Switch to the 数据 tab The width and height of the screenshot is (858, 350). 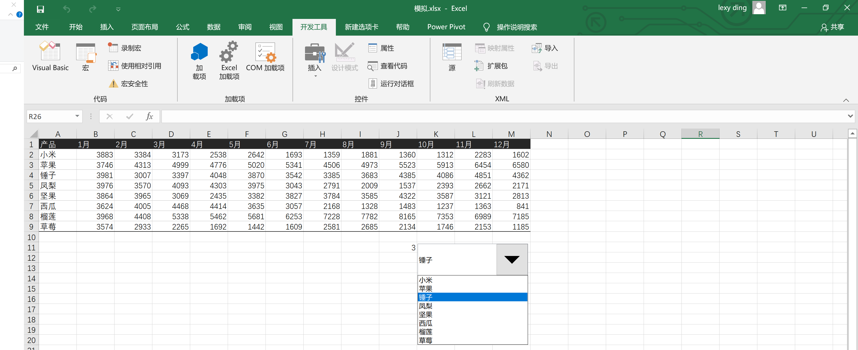click(x=214, y=27)
